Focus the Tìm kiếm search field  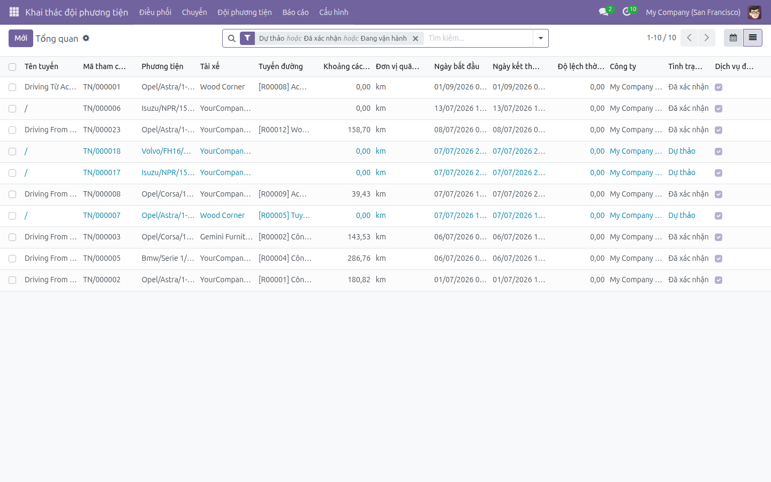(x=478, y=38)
